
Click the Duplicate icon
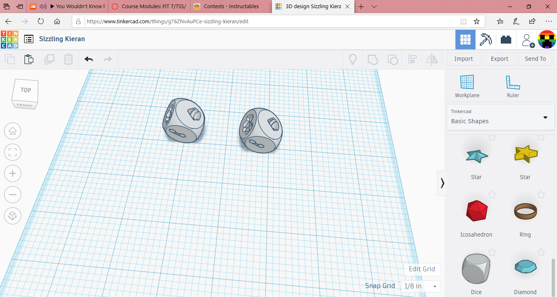[x=49, y=59]
